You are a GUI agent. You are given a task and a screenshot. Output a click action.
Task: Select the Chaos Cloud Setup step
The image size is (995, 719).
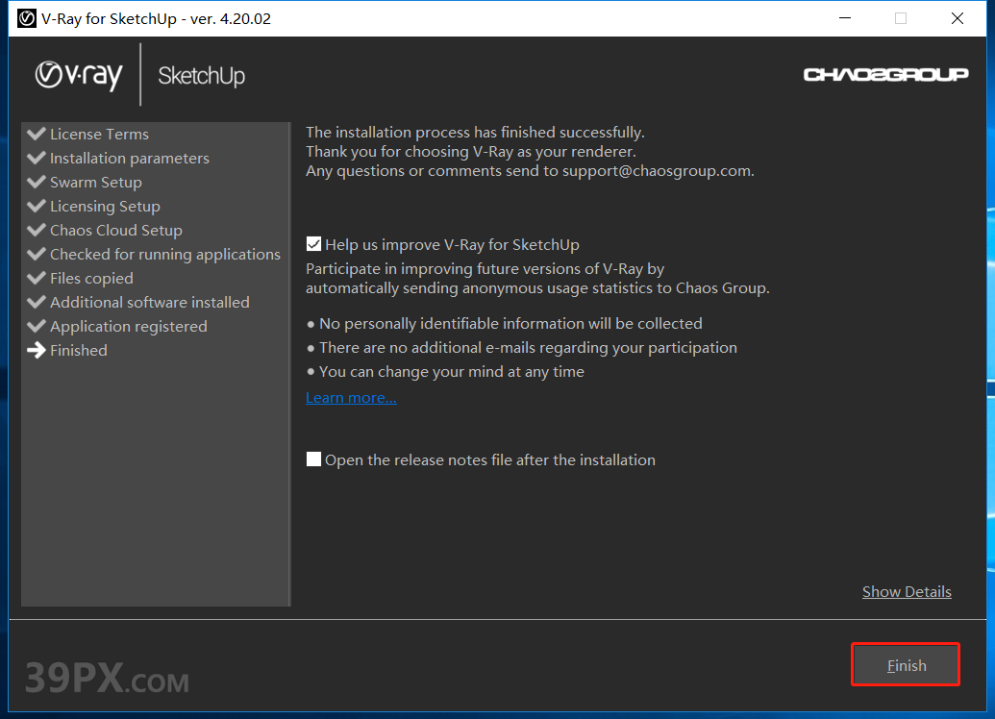point(116,231)
